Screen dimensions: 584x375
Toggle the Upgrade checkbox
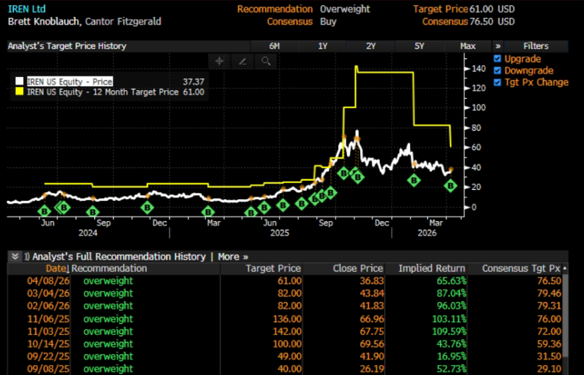click(x=497, y=59)
